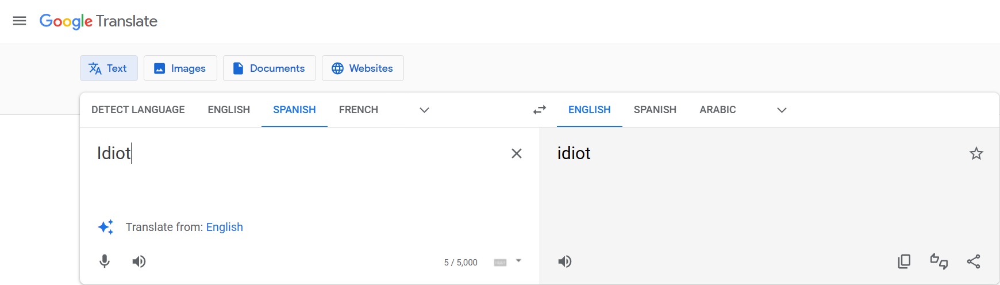Listen to translated text audio
1000x285 pixels.
(x=565, y=261)
